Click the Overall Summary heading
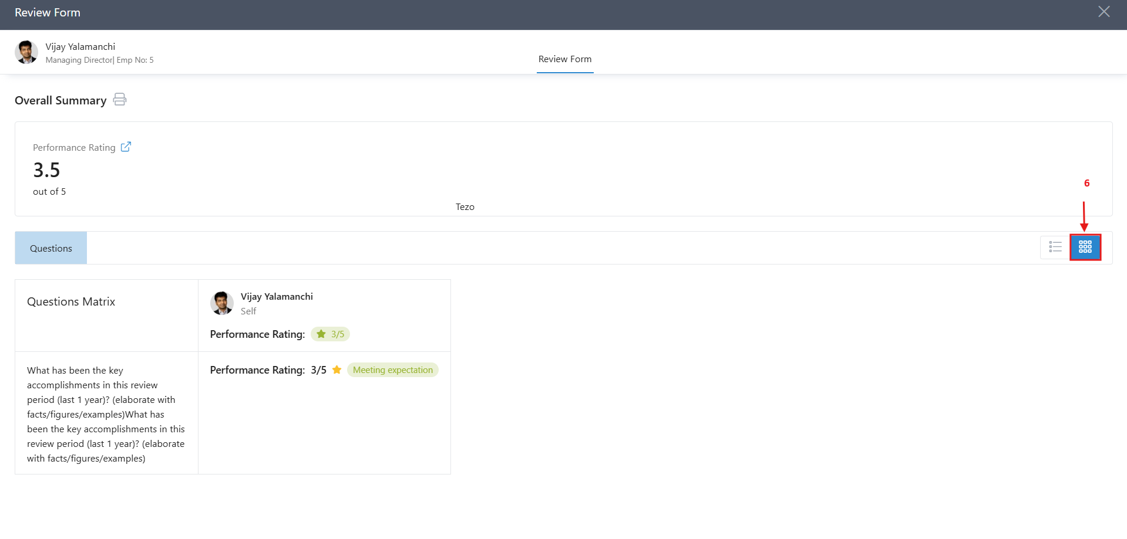The image size is (1127, 539). click(60, 100)
